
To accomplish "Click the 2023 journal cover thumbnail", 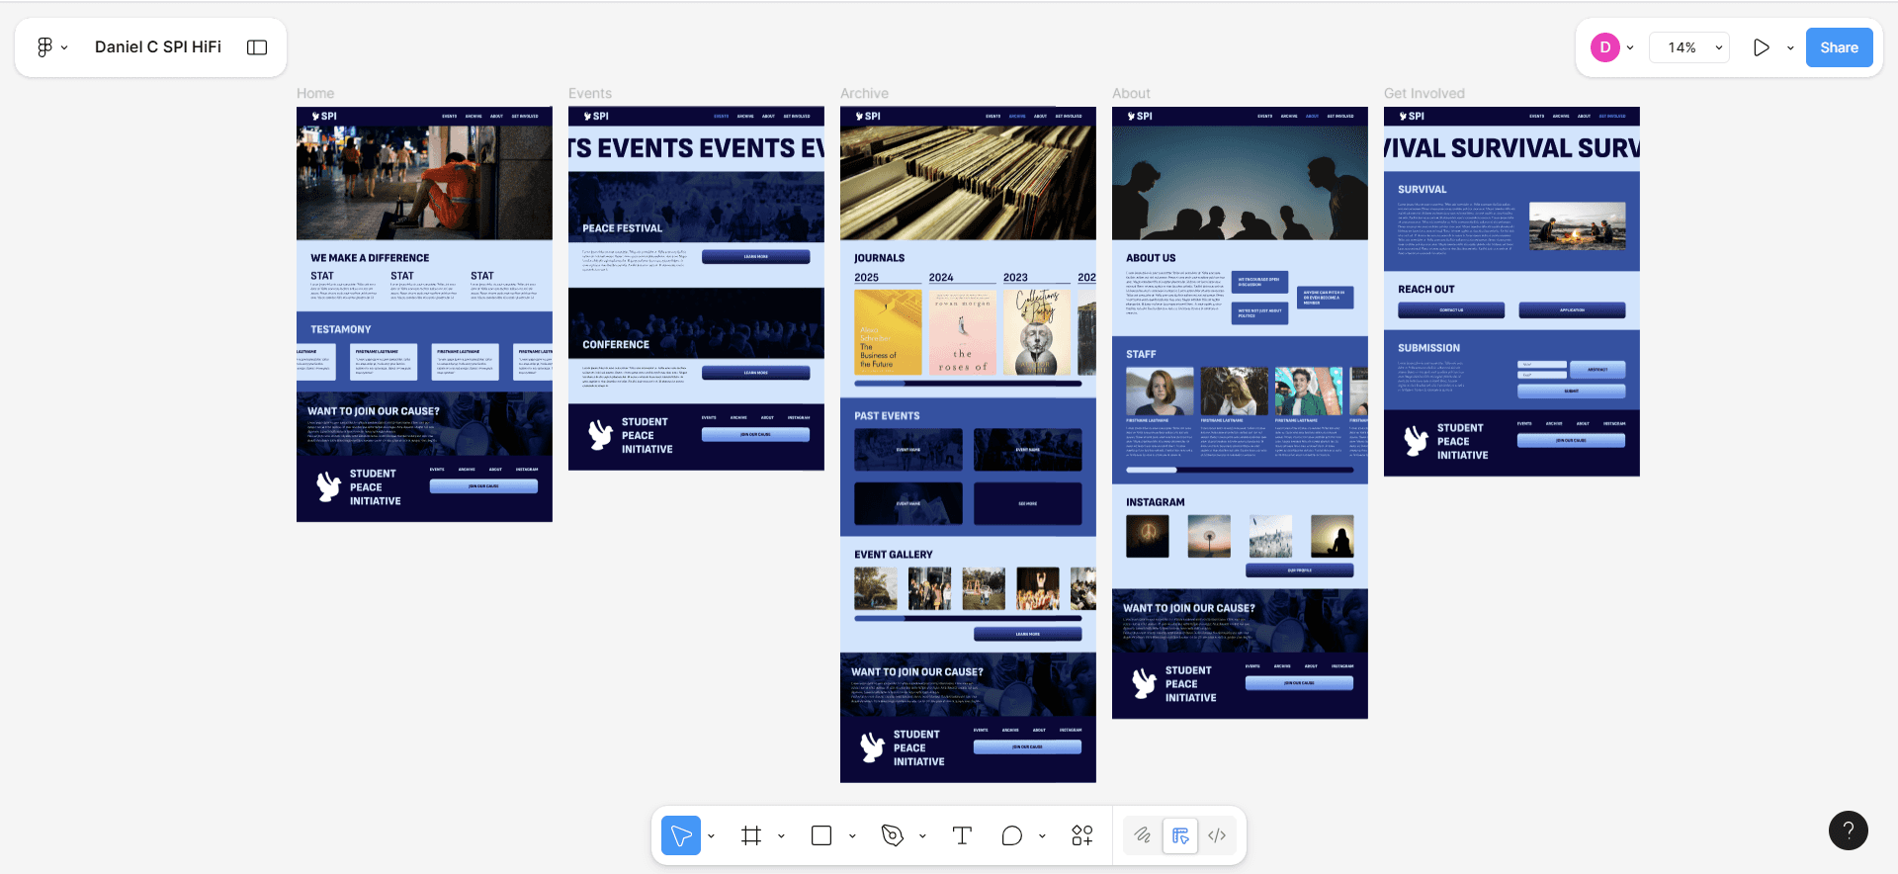I will pos(1036,332).
